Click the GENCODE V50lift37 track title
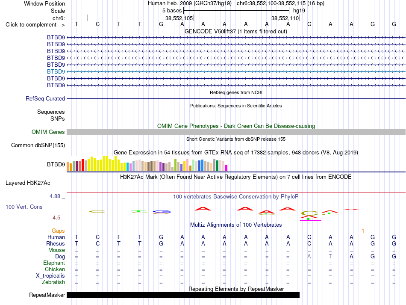Image resolution: width=406 pixels, height=305 pixels. 236,31
